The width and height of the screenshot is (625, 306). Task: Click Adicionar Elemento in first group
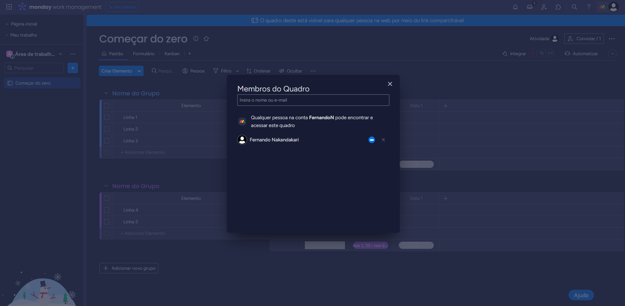[x=143, y=153]
